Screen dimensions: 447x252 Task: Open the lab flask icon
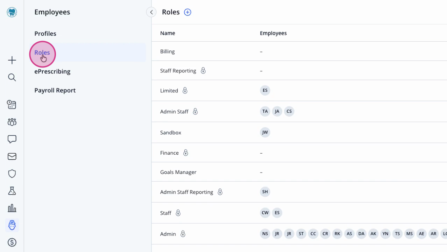coord(12,191)
